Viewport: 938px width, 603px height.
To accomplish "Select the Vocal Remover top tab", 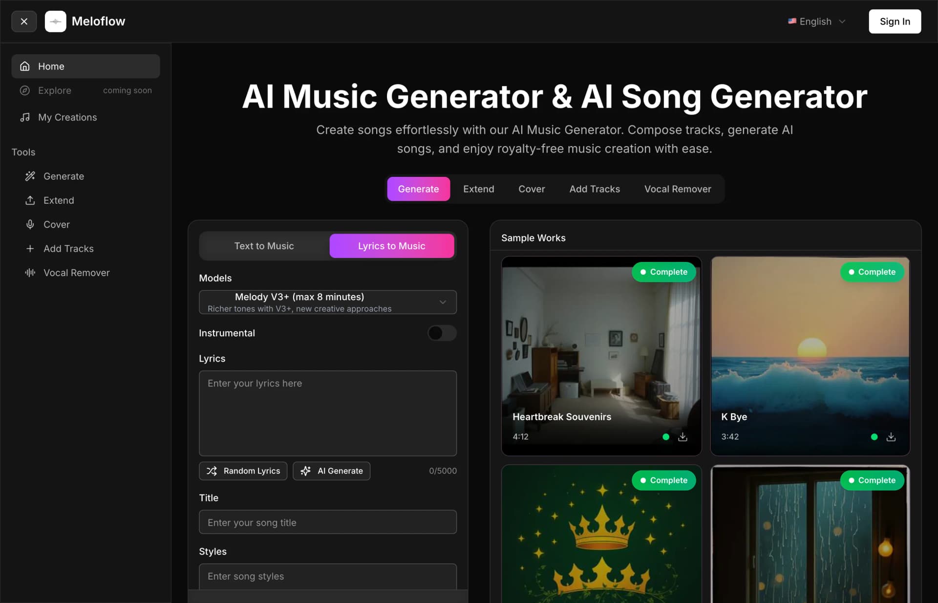I will coord(677,189).
